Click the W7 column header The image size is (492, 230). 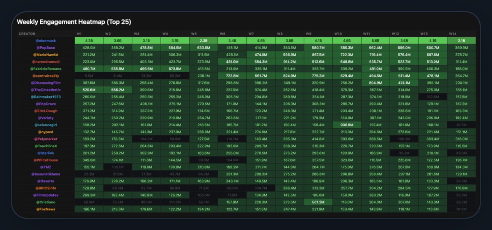(251, 34)
